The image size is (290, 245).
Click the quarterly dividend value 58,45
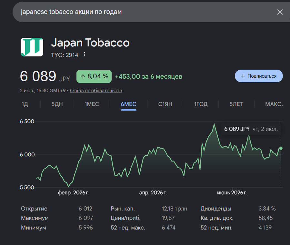point(265,218)
